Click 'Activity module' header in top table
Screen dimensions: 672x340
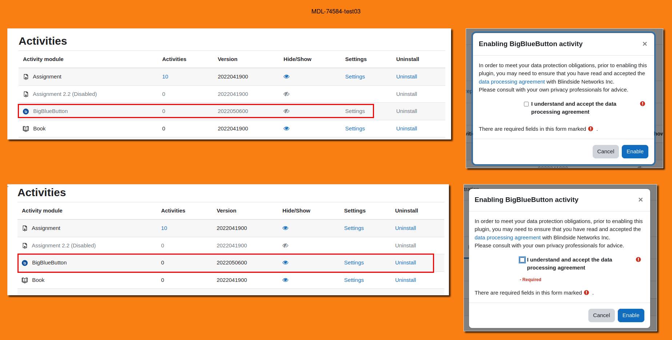(x=43, y=59)
